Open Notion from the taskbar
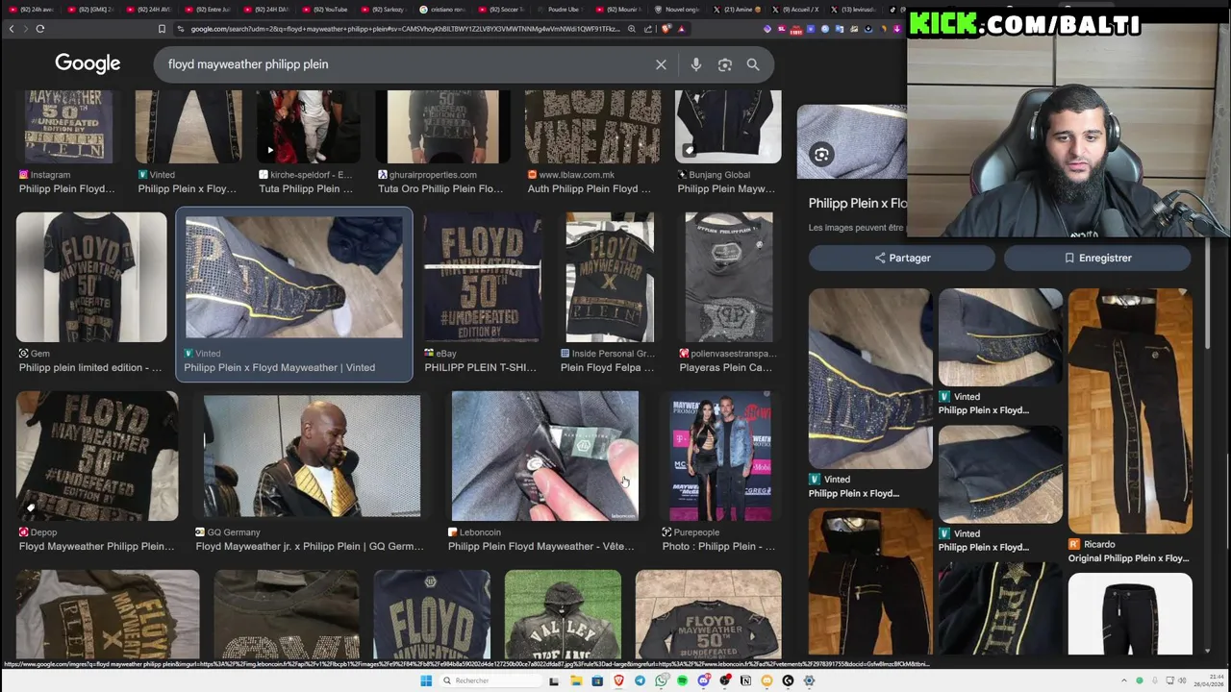Image resolution: width=1231 pixels, height=692 pixels. point(745,680)
